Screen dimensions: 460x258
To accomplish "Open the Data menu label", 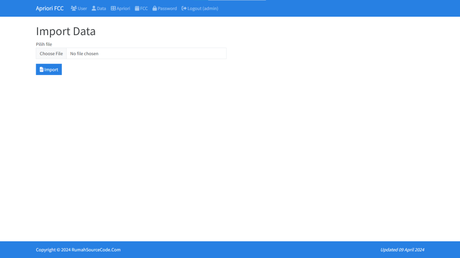I will click(x=101, y=9).
